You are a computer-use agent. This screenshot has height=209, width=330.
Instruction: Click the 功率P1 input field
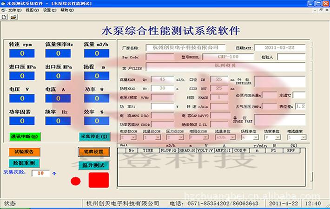[x=163, y=107]
